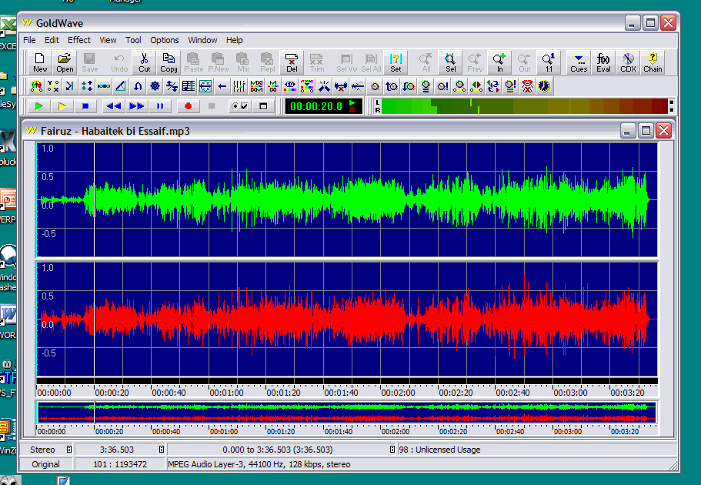Image resolution: width=701 pixels, height=485 pixels.
Task: Click the 00:02:00 mark on the overview ruler
Action: 396,431
